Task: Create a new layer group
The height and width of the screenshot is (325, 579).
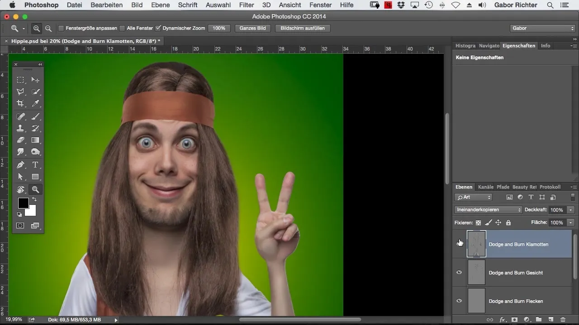Action: pyautogui.click(x=539, y=320)
